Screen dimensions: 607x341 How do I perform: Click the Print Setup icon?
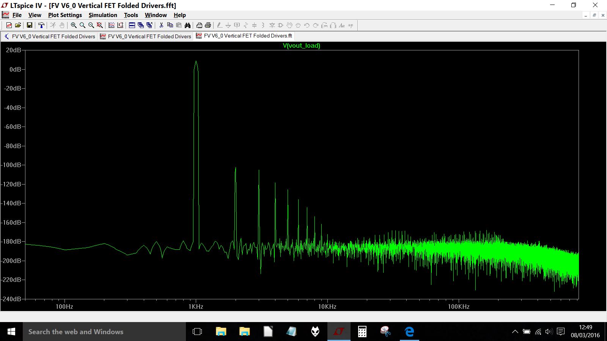click(199, 25)
